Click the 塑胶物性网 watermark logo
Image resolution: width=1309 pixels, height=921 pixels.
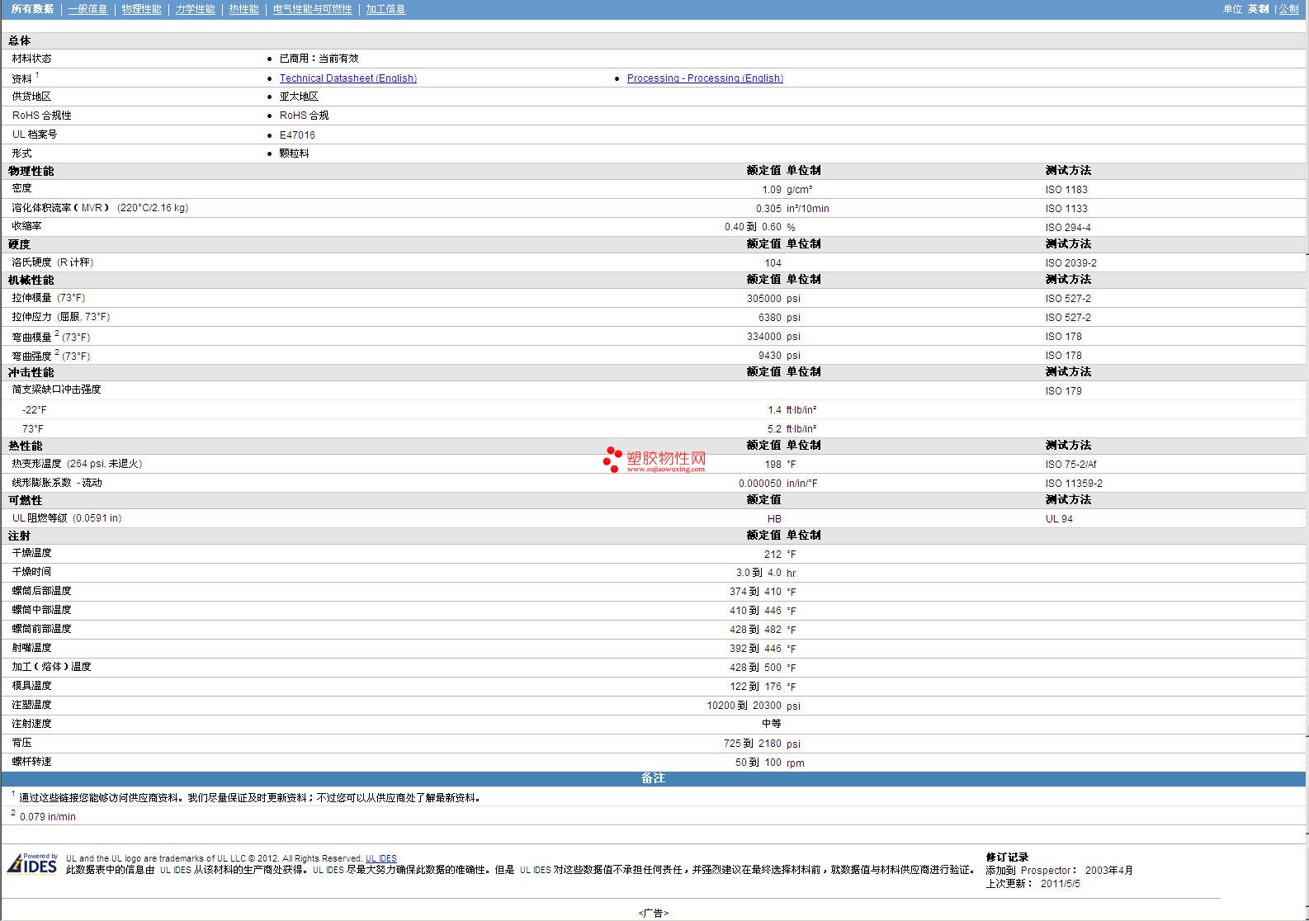[x=654, y=460]
